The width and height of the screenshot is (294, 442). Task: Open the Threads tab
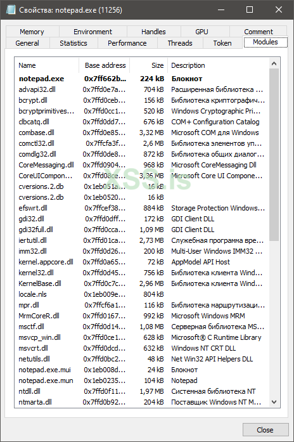[180, 43]
